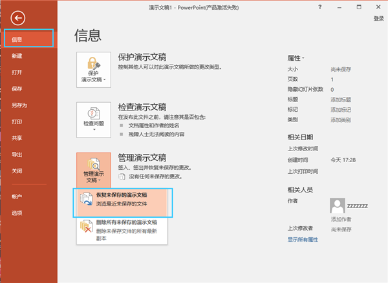Image resolution: width=388 pixels, height=283 pixels.
Task: Click the 没有任何未保存的更改 message
Action: [155, 176]
